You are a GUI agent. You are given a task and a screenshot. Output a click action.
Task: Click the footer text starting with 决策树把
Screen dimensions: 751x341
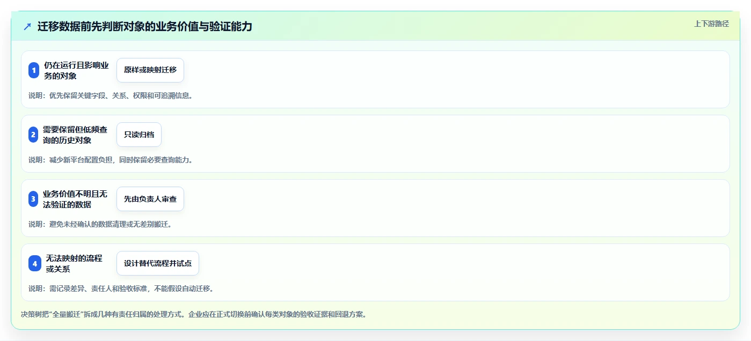194,314
